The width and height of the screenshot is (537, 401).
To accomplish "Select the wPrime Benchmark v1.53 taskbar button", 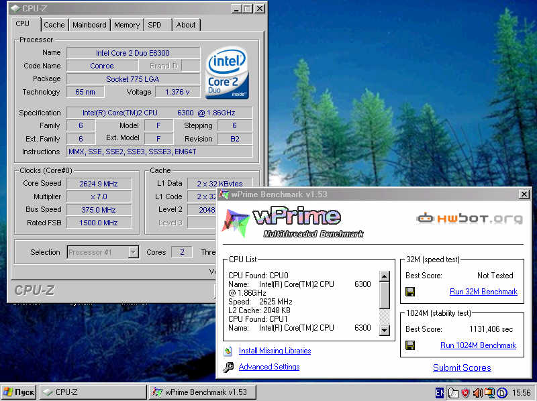I will tap(203, 392).
